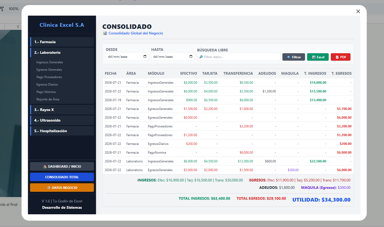384x227 pixels.
Task: Click the TOTAL INGRESOS: $63,400.00 summary
Action: (x=204, y=198)
